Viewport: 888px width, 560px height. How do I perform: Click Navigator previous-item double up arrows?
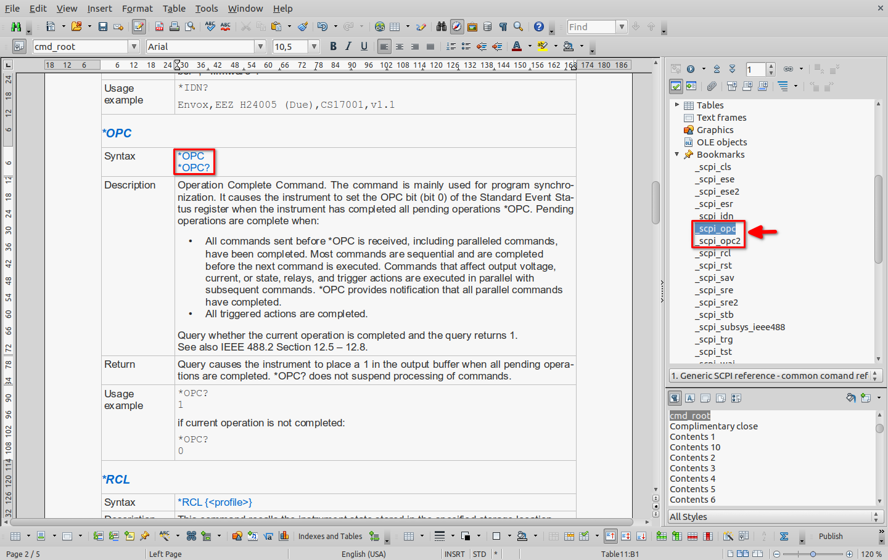(717, 69)
